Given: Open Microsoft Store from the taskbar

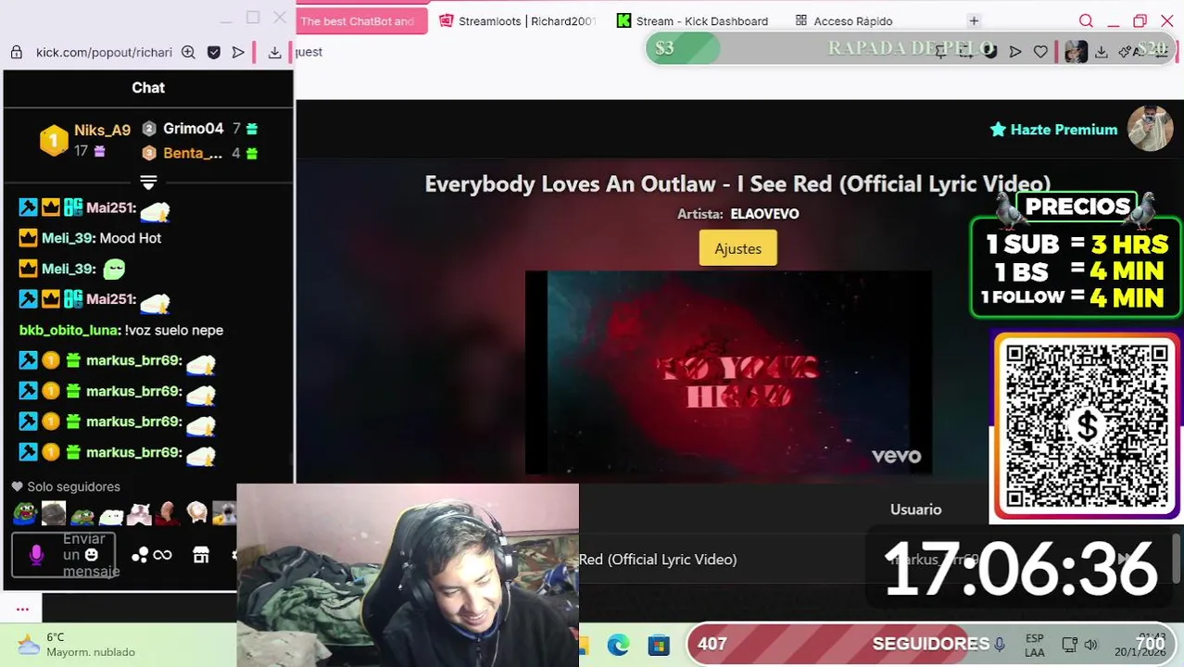Looking at the screenshot, I should pos(659,645).
